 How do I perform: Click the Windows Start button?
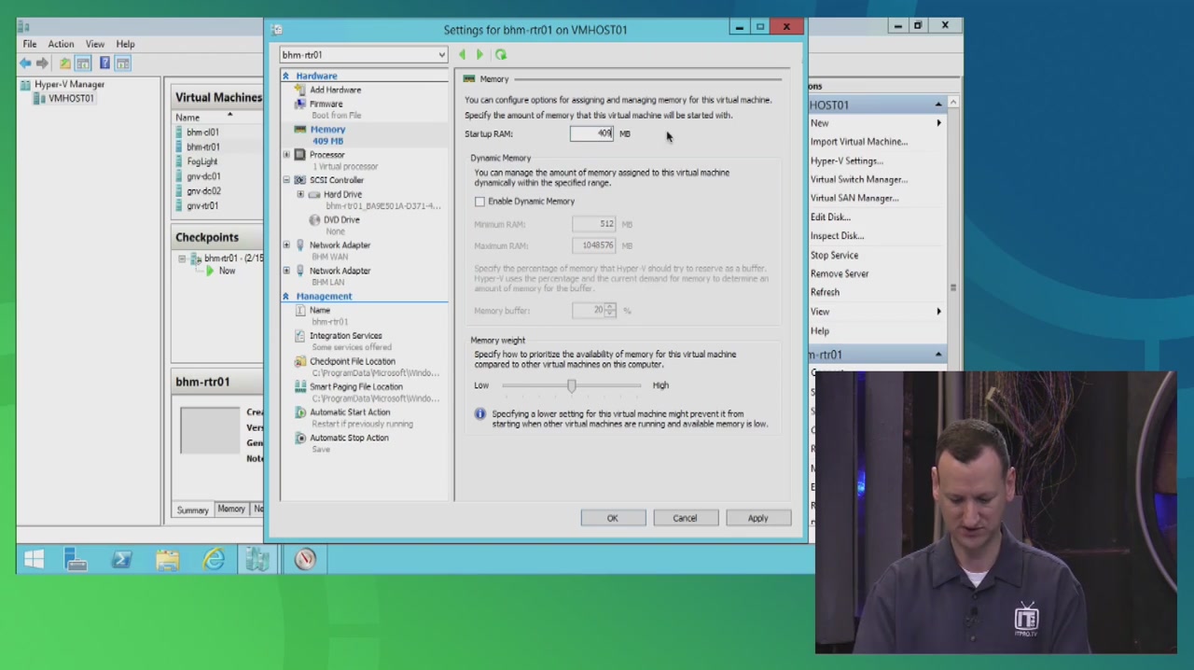click(x=34, y=559)
